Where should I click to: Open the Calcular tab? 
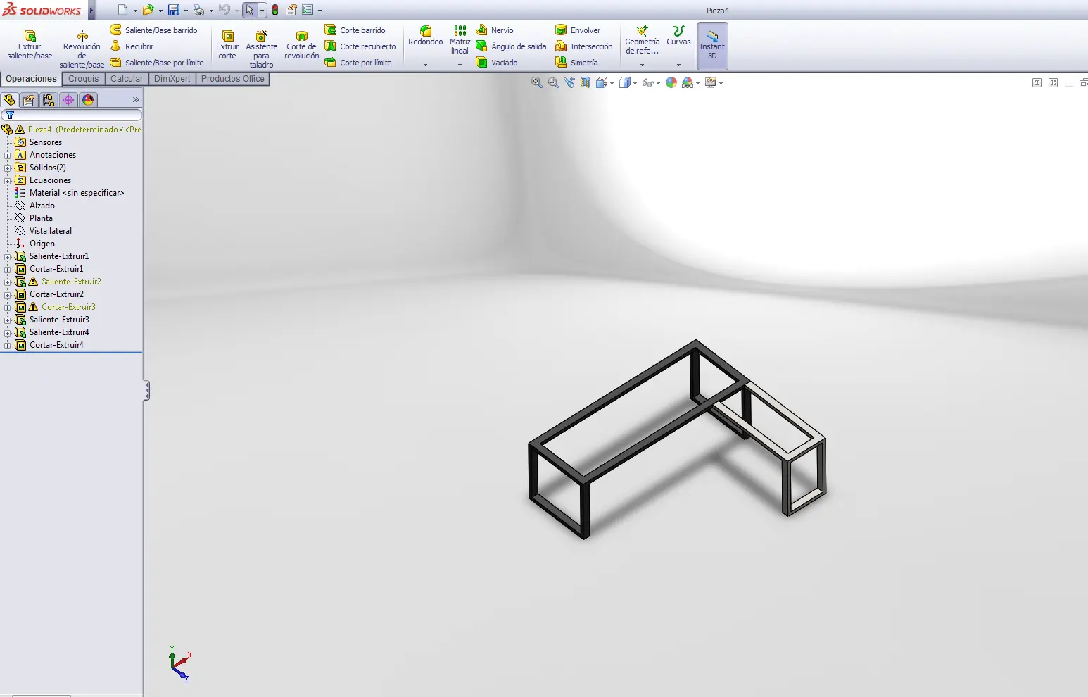[x=127, y=79]
